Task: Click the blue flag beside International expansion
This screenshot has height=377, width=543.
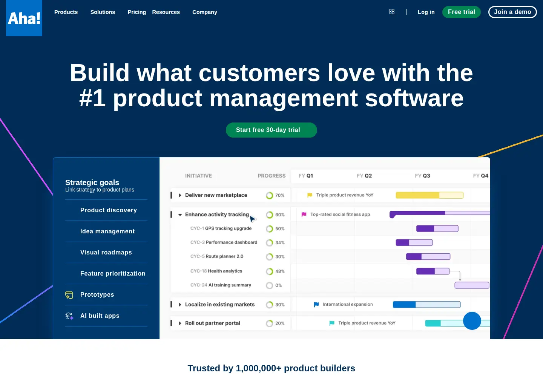Action: click(x=316, y=305)
